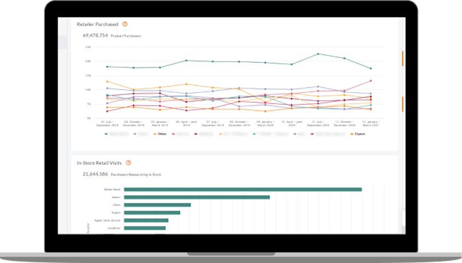Click the help icon beside Retailer Purchased
Image resolution: width=462 pixels, height=263 pixels.
[125, 24]
